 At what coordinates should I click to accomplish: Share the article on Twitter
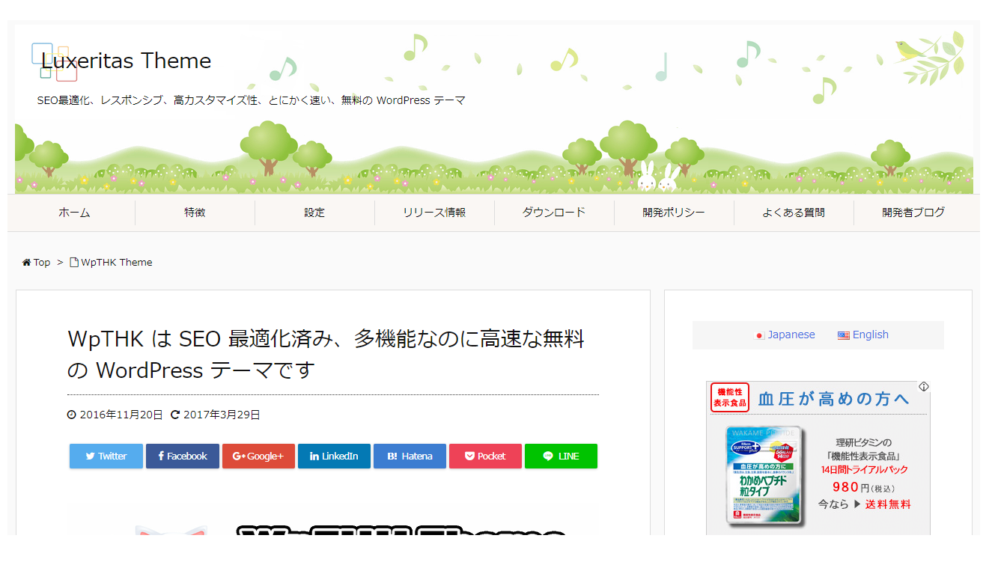pos(106,456)
